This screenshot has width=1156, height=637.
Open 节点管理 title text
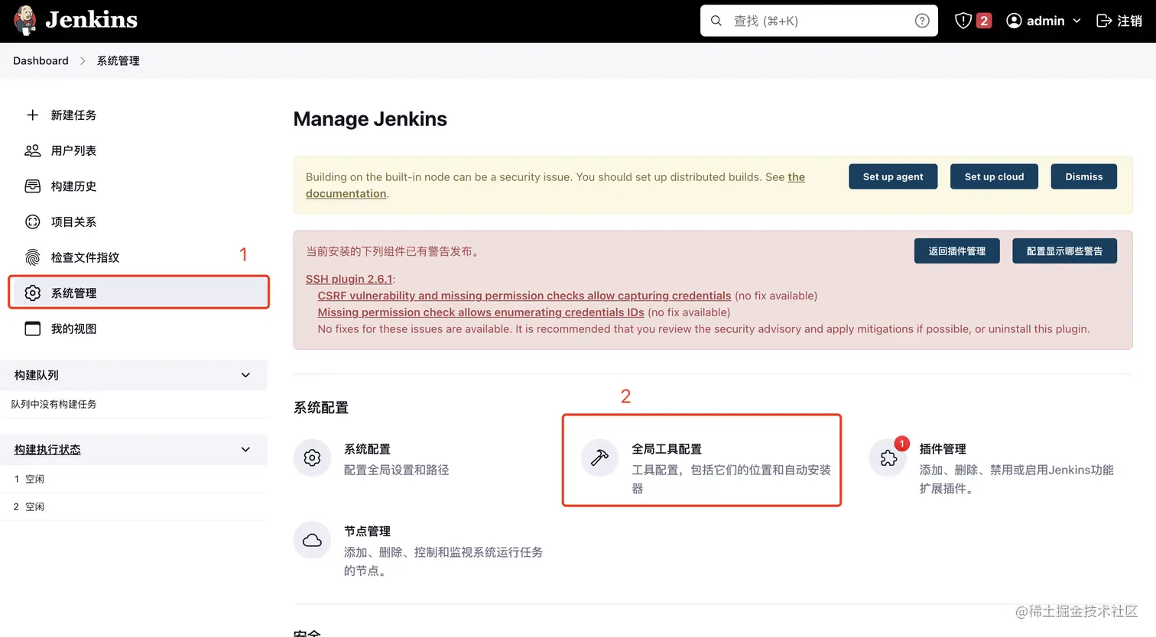pyautogui.click(x=367, y=532)
